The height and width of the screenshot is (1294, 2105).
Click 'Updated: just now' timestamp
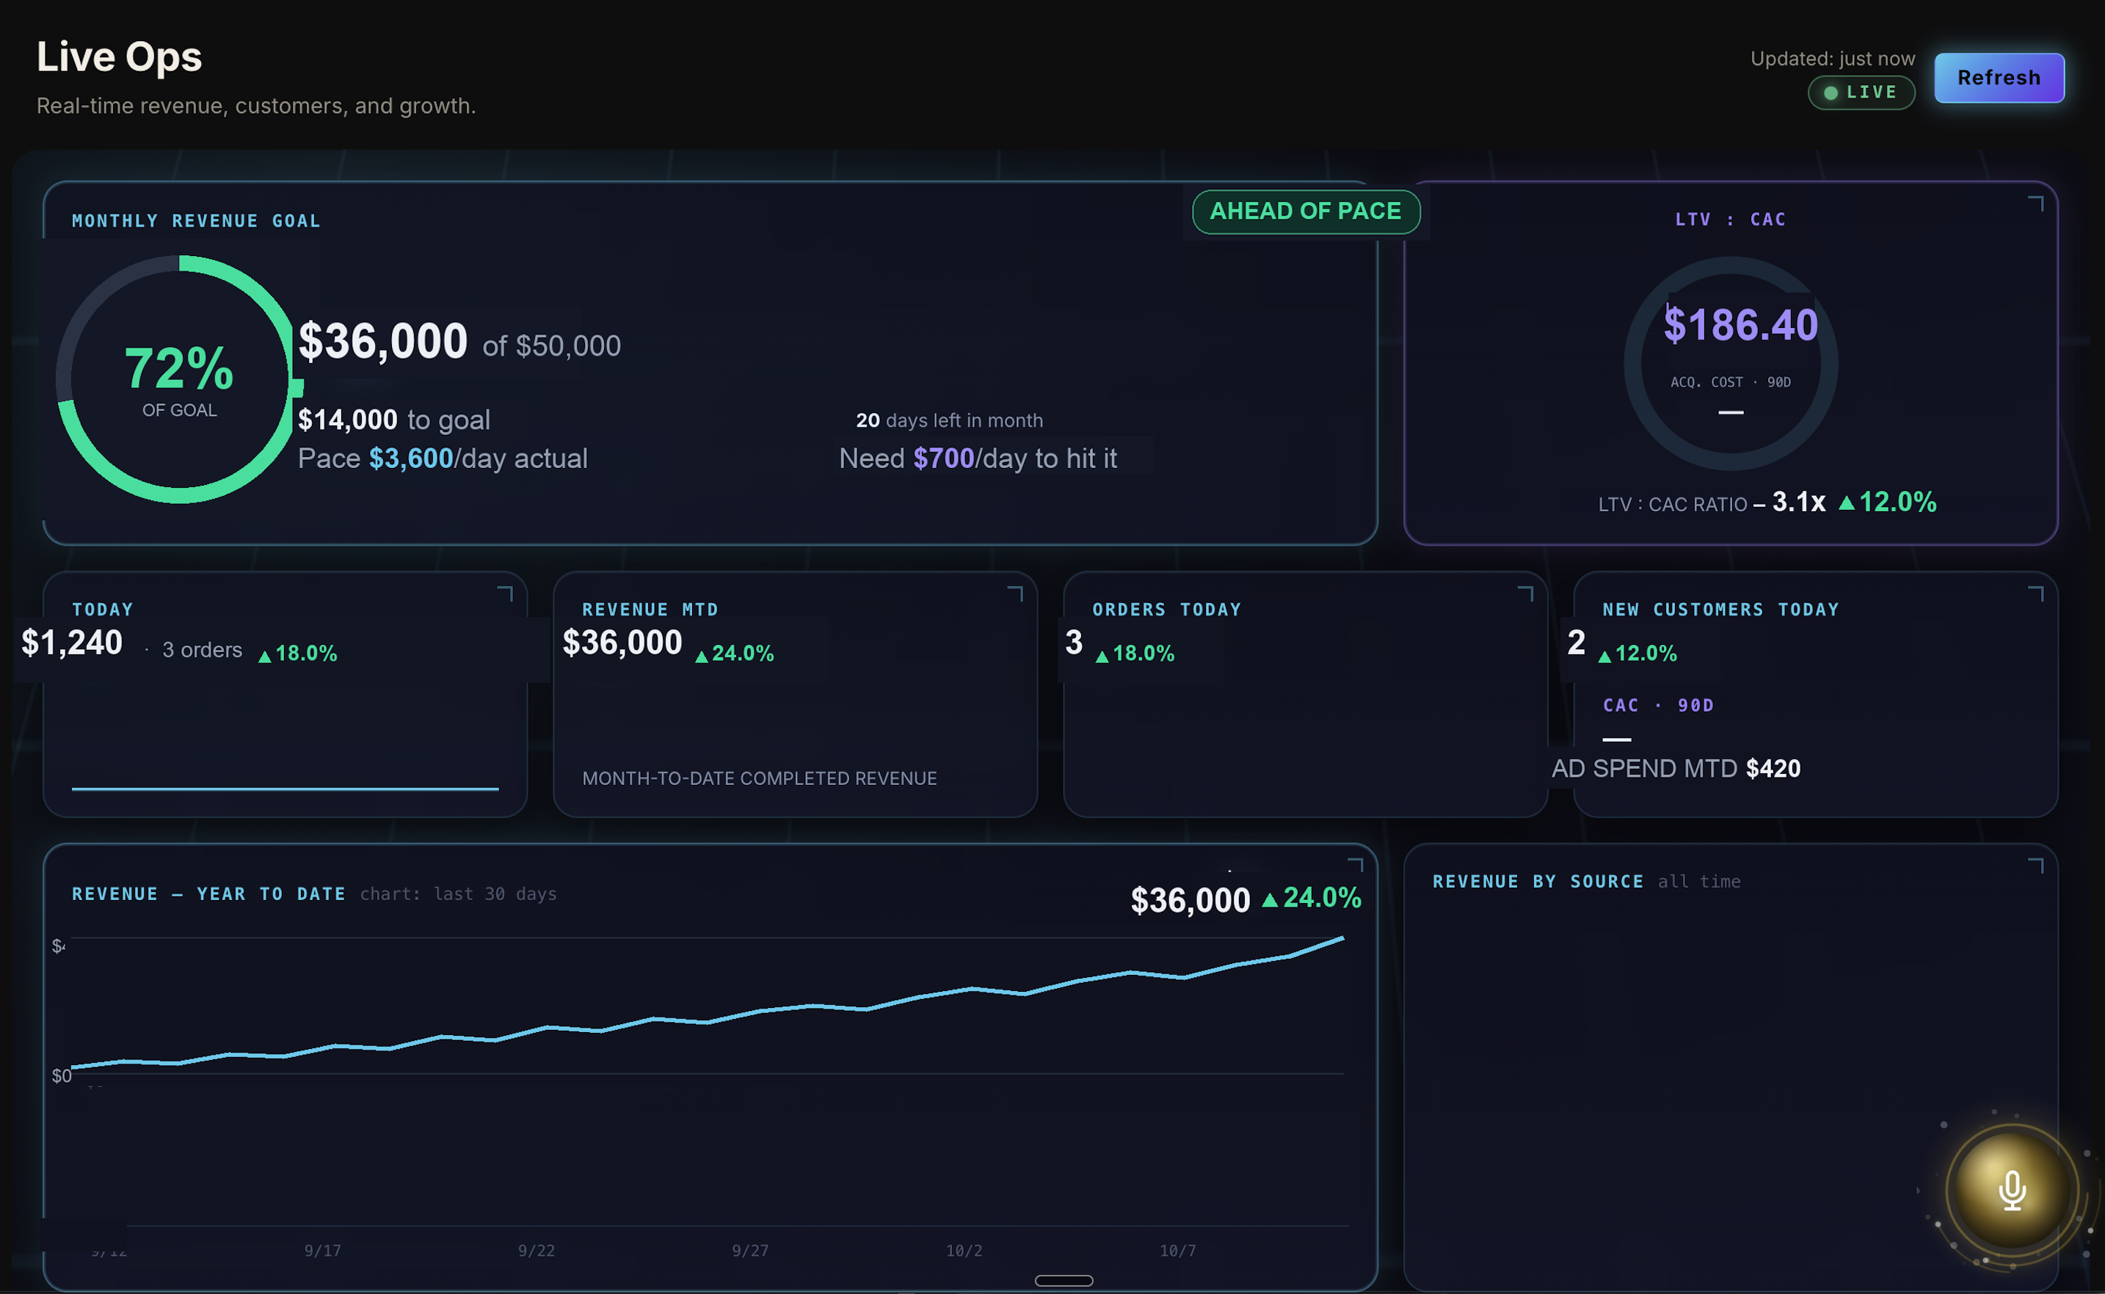point(1832,59)
